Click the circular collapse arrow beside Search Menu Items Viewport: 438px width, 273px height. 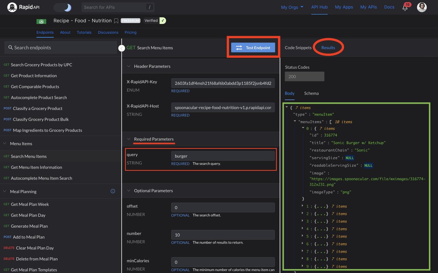(122, 47)
